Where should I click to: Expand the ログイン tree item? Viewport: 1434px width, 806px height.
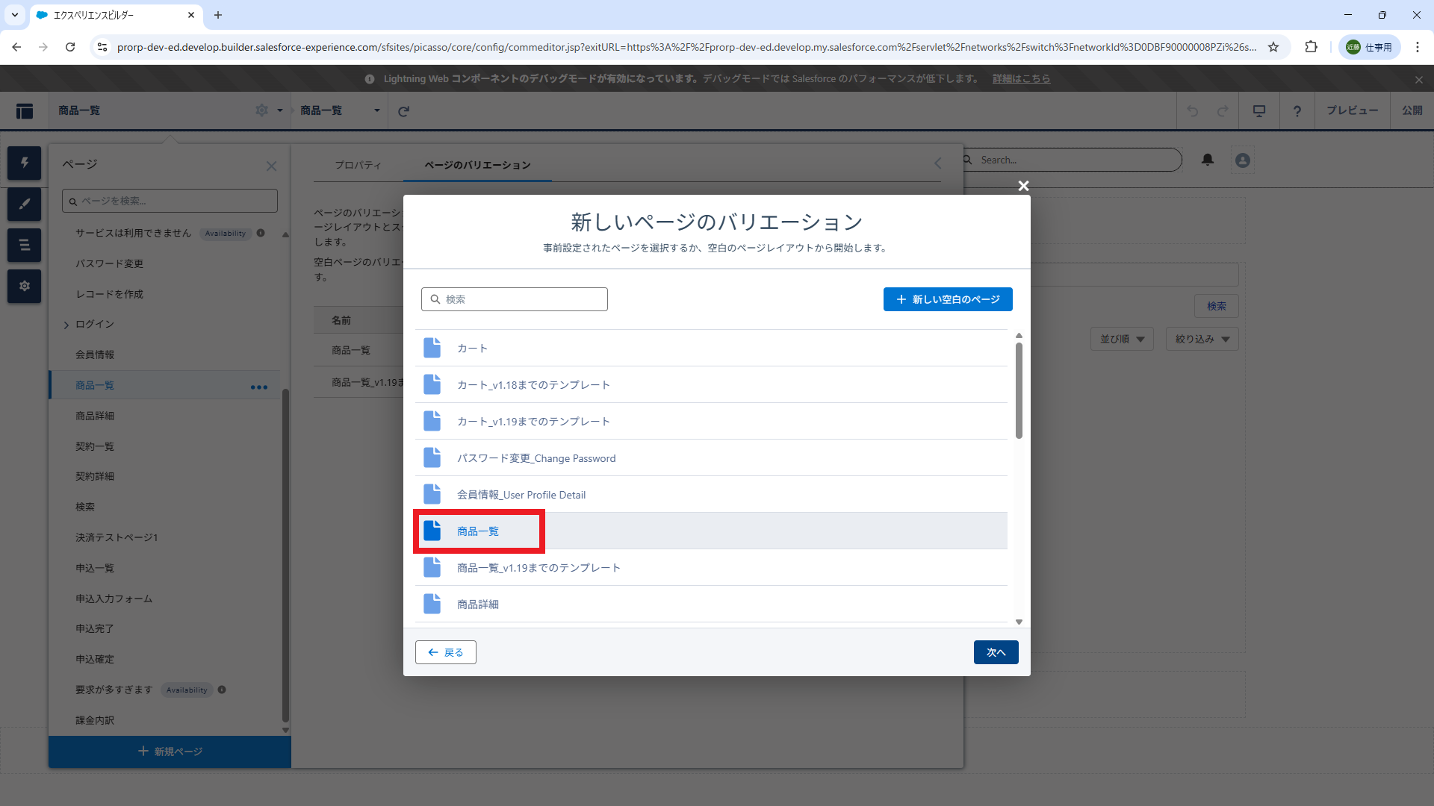[x=66, y=325]
